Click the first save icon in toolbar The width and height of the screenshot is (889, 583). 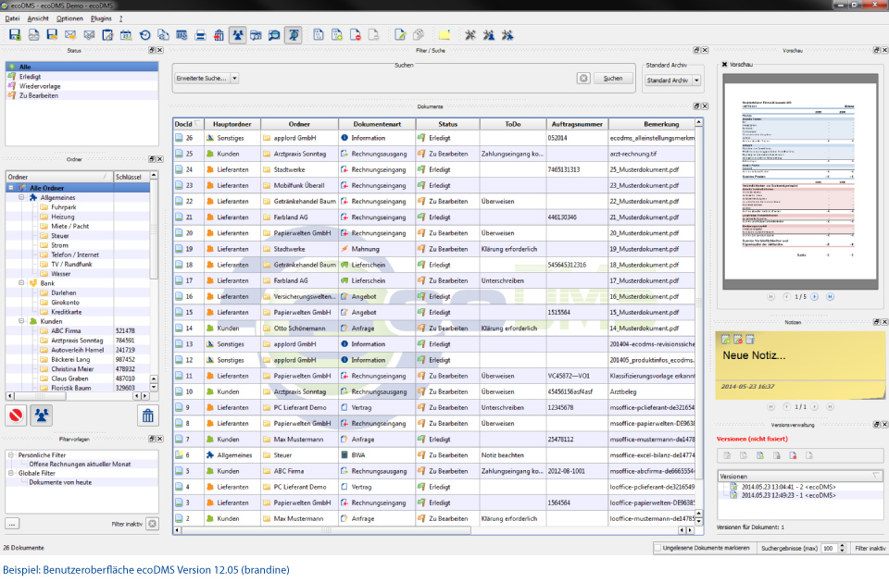15,35
